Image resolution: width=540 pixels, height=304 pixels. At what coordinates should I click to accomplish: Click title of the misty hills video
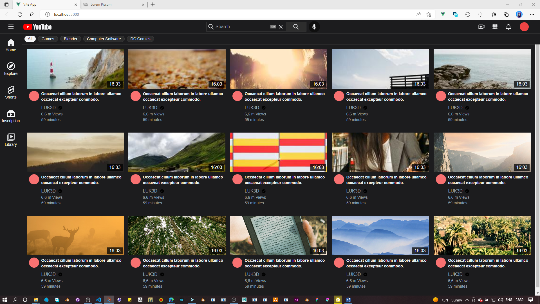tap(81, 180)
